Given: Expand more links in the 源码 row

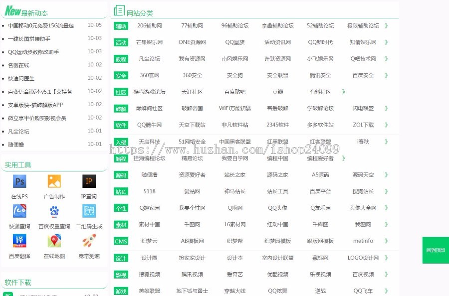Looking at the screenshot, I should [x=386, y=175].
